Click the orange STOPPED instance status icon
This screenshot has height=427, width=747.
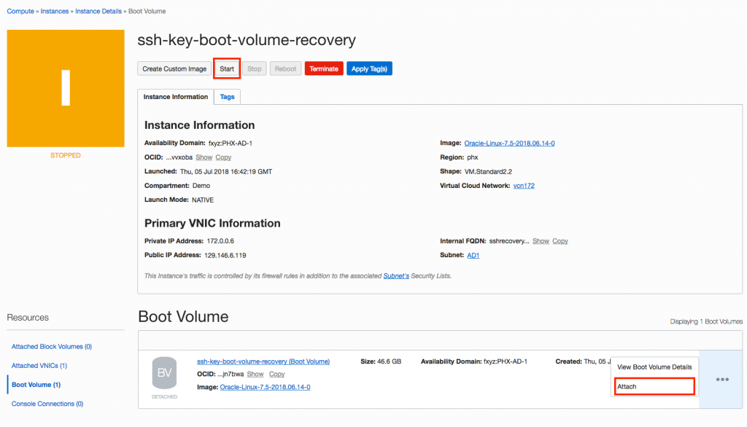[x=65, y=87]
